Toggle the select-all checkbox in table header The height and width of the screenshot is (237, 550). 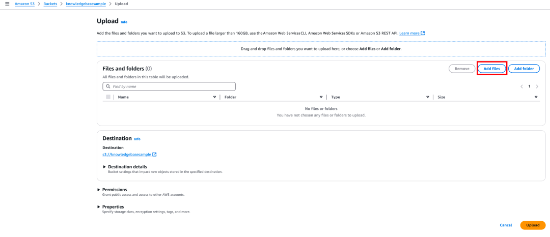tap(108, 97)
